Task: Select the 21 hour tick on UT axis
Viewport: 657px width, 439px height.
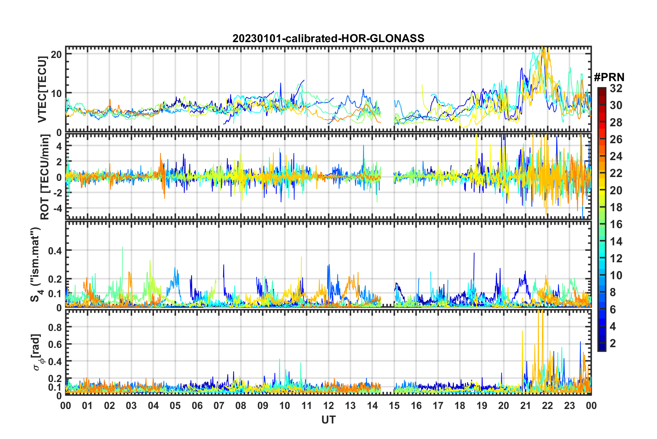Action: (x=525, y=406)
